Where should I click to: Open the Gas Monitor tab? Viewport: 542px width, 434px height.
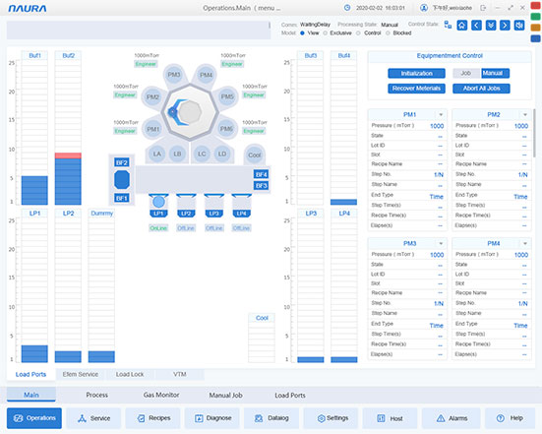click(x=161, y=395)
